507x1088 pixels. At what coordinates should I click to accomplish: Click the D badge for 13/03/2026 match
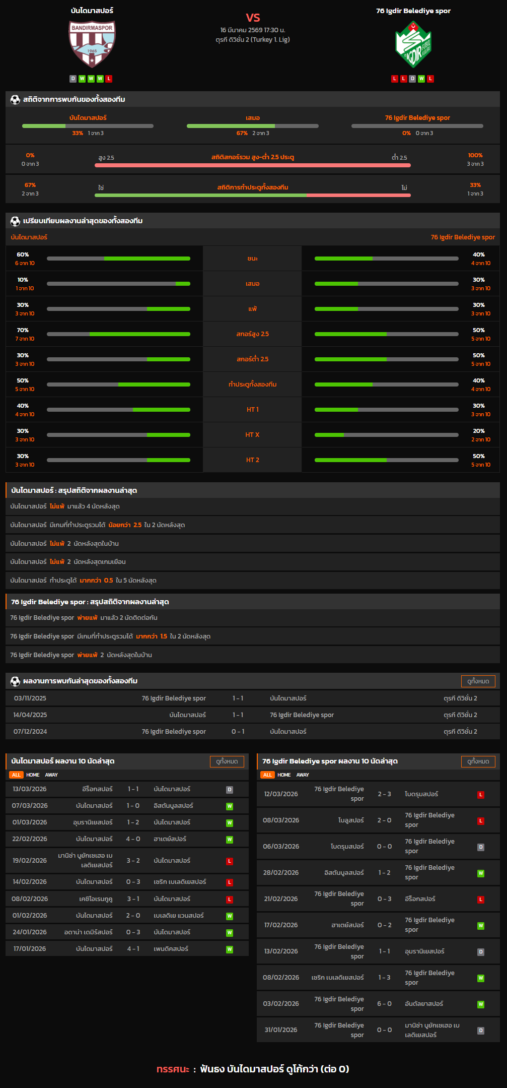pos(230,790)
